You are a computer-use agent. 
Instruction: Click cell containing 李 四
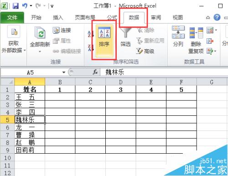click(x=30, y=112)
